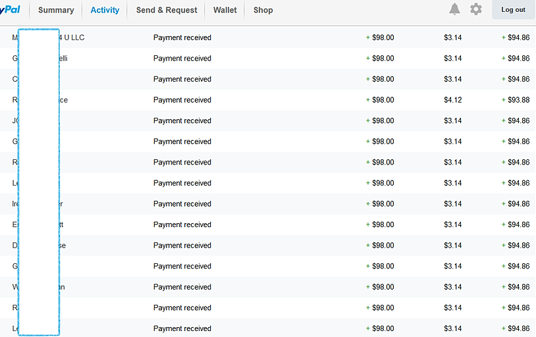The image size is (536, 337).
Task: Go to the Send & Request tab
Action: [167, 11]
